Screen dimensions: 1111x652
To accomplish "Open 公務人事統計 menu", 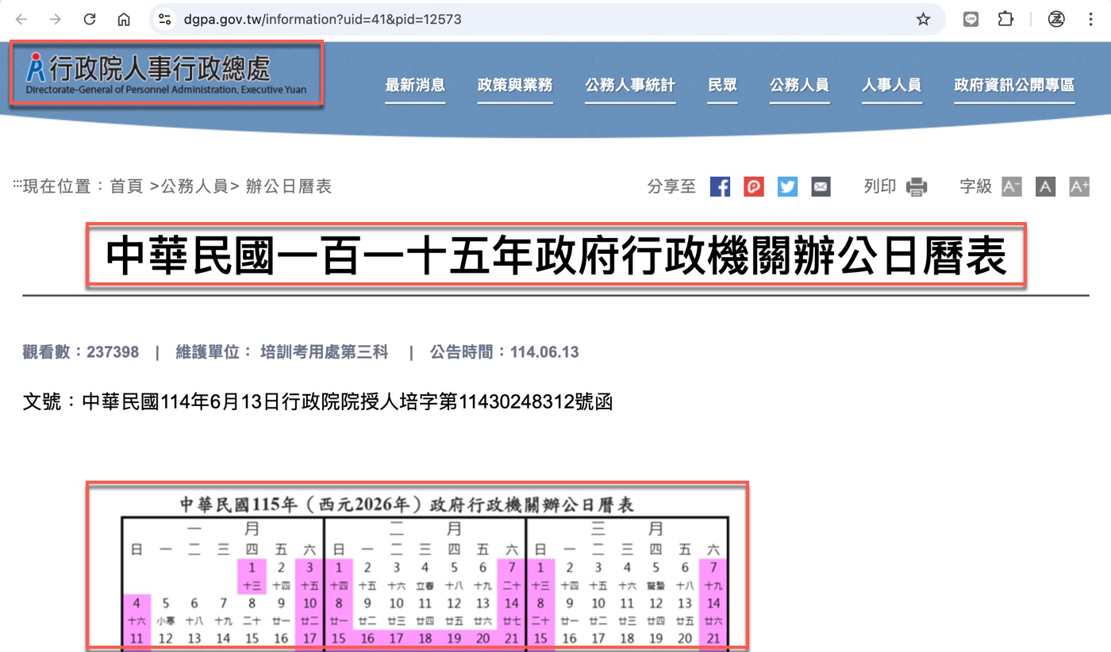I will pyautogui.click(x=630, y=86).
